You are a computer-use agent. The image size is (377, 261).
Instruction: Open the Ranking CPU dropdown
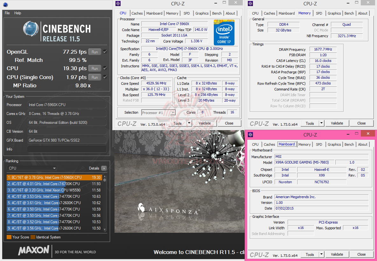click(32, 168)
